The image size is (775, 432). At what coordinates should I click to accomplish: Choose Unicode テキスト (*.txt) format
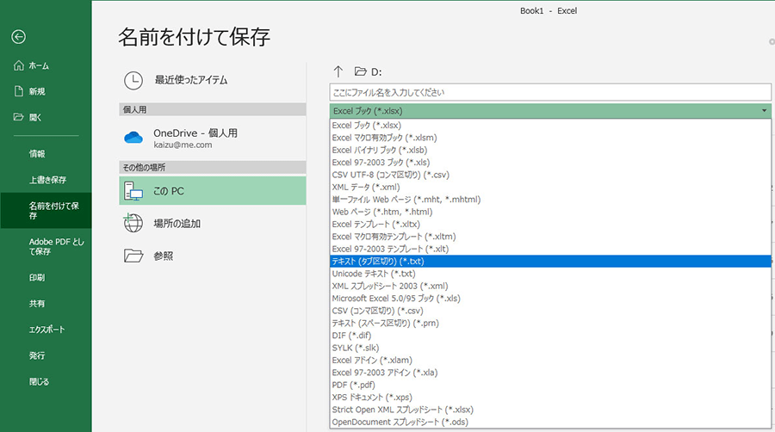550,274
